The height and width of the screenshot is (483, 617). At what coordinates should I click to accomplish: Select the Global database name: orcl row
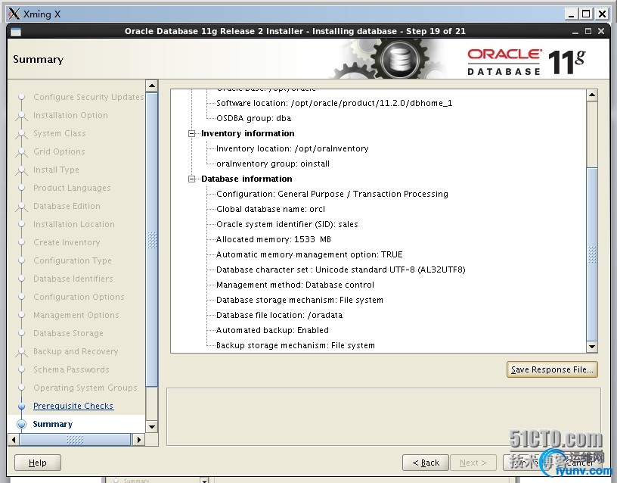point(271,209)
